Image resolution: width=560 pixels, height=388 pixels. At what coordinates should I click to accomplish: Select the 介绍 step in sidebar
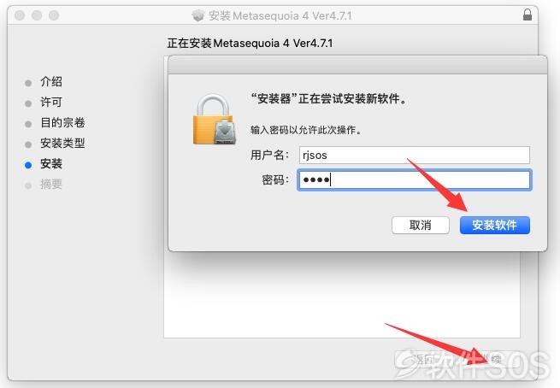51,82
